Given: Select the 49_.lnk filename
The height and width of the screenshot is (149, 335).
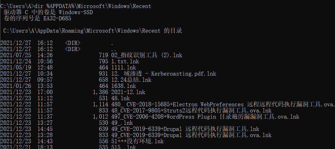Looking at the screenshot, I should (x=122, y=123).
